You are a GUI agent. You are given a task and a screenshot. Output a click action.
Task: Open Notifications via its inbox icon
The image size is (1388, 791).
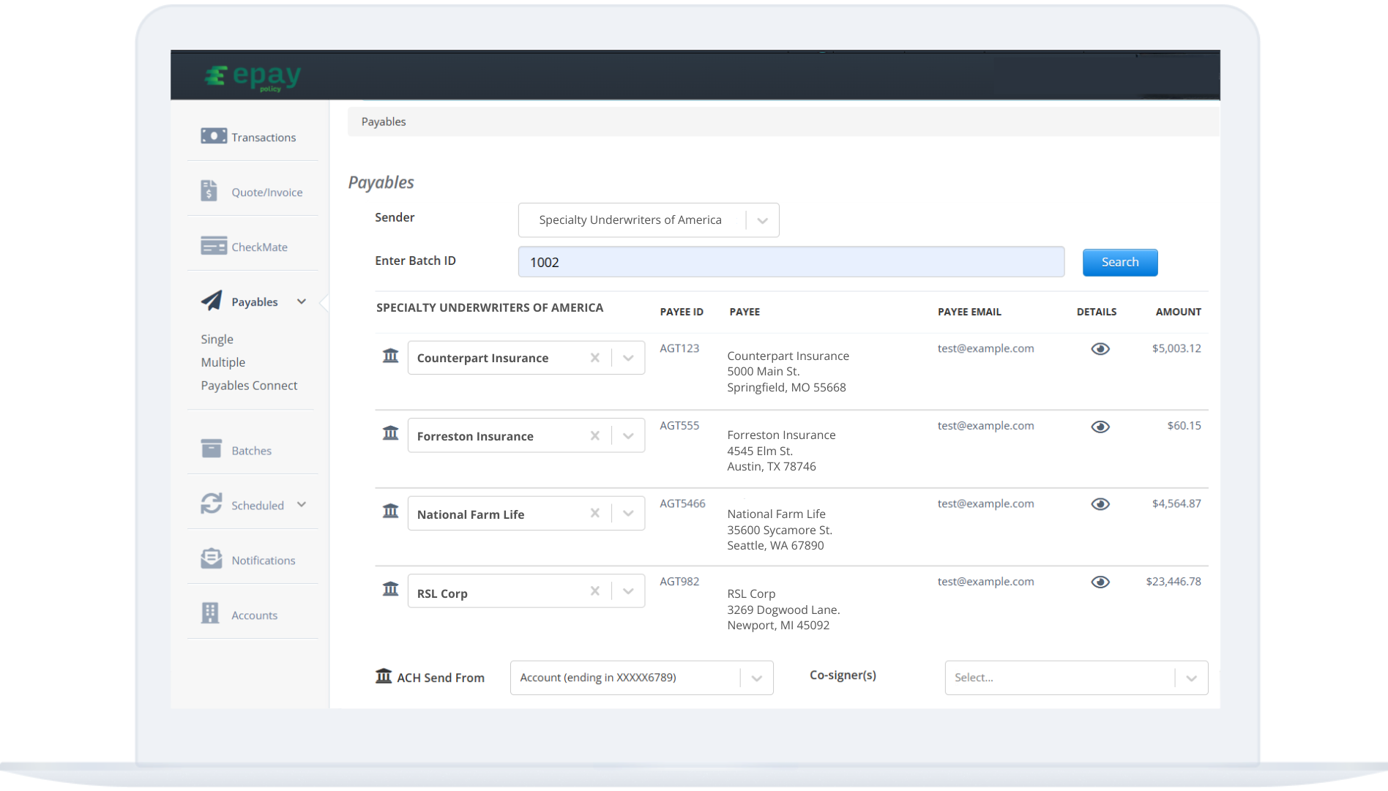(211, 559)
